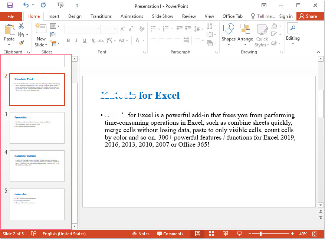Open the Line Spacing menu
Viewport: 325px width, 239px height.
pyautogui.click(x=198, y=29)
